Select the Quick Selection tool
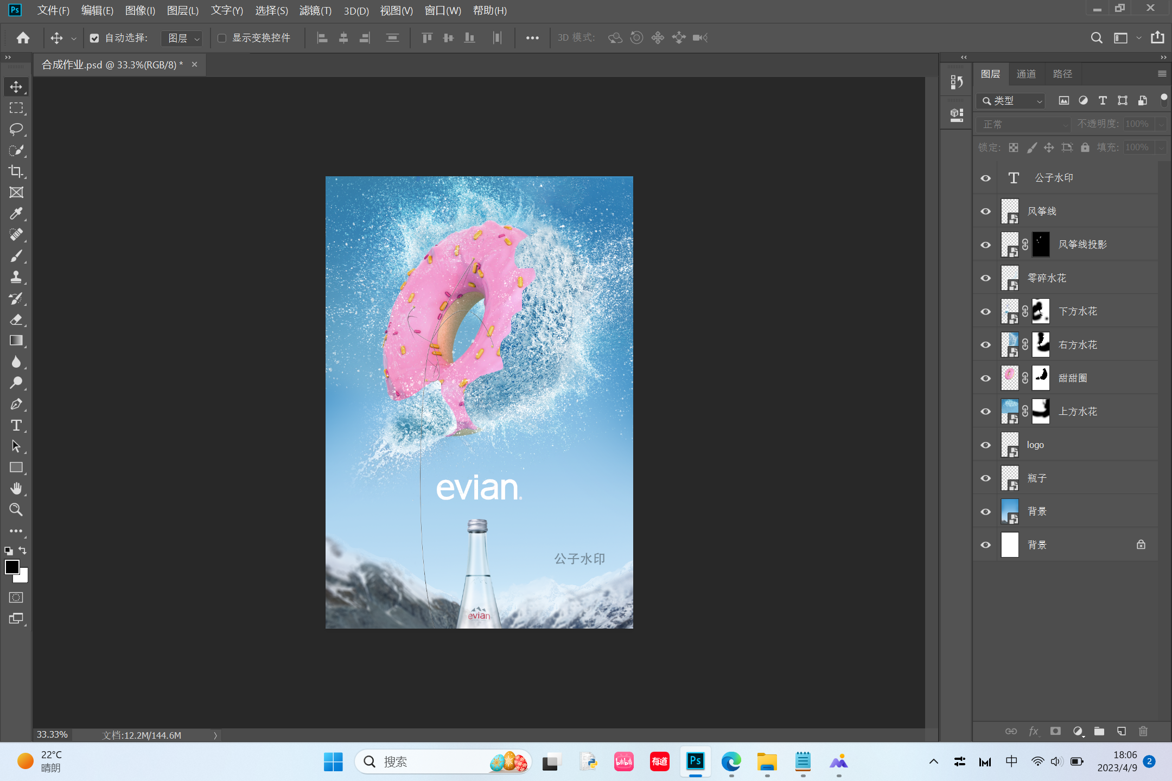 [x=16, y=150]
